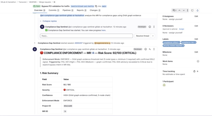
Task: Jump to next unresolved thread arrow
Action: point(184,10)
